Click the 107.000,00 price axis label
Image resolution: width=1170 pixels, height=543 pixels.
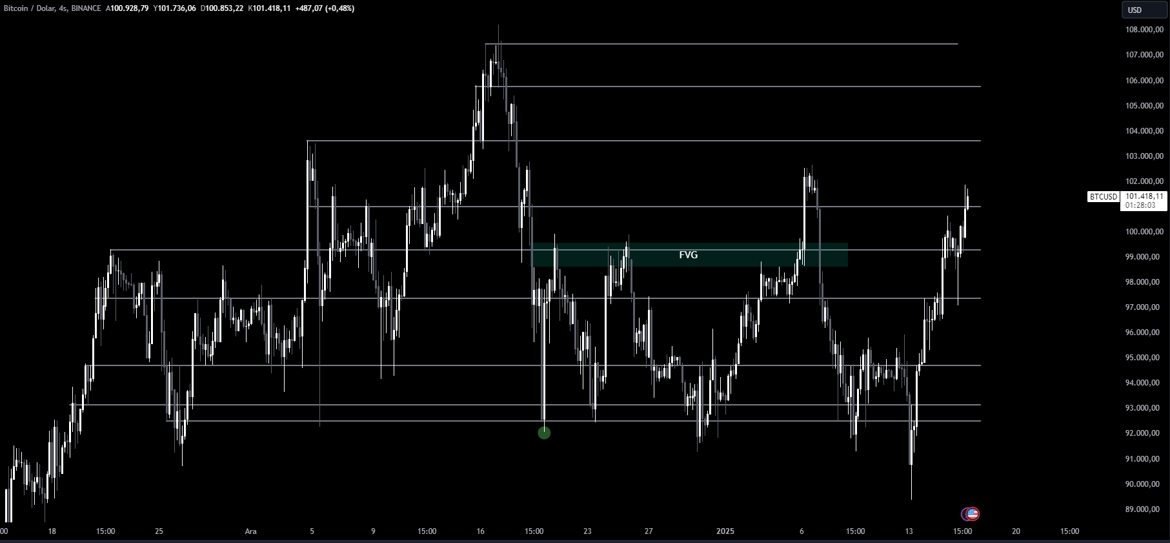click(x=1144, y=55)
